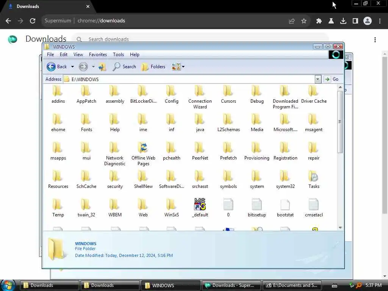Switch to E:\Documents and S... taskbar button

coord(292,285)
